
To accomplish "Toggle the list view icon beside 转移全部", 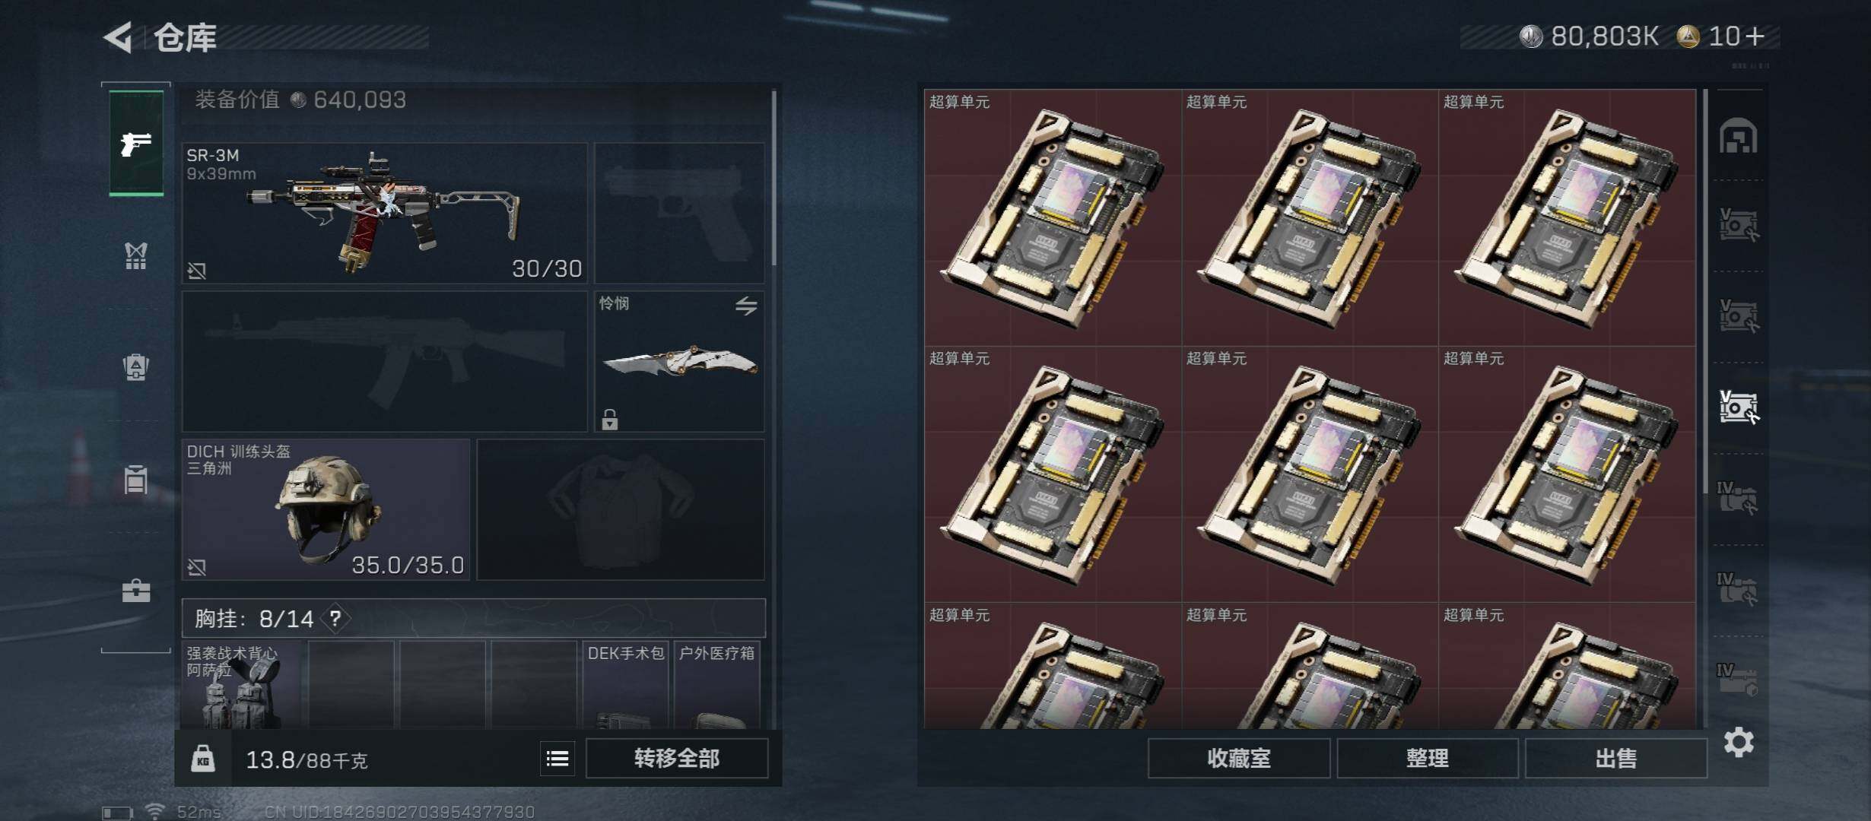I will (x=557, y=758).
